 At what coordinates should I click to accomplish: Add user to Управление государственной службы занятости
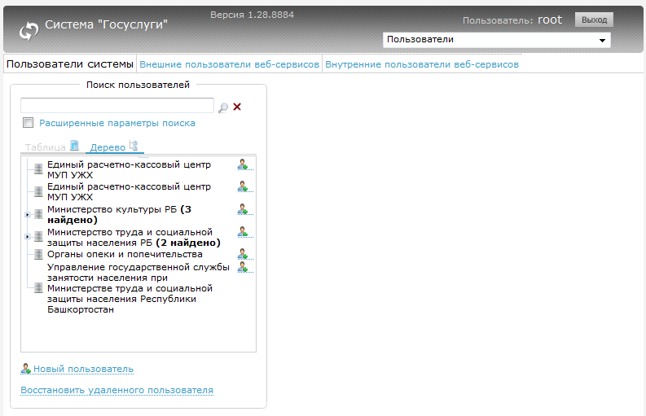point(243,267)
